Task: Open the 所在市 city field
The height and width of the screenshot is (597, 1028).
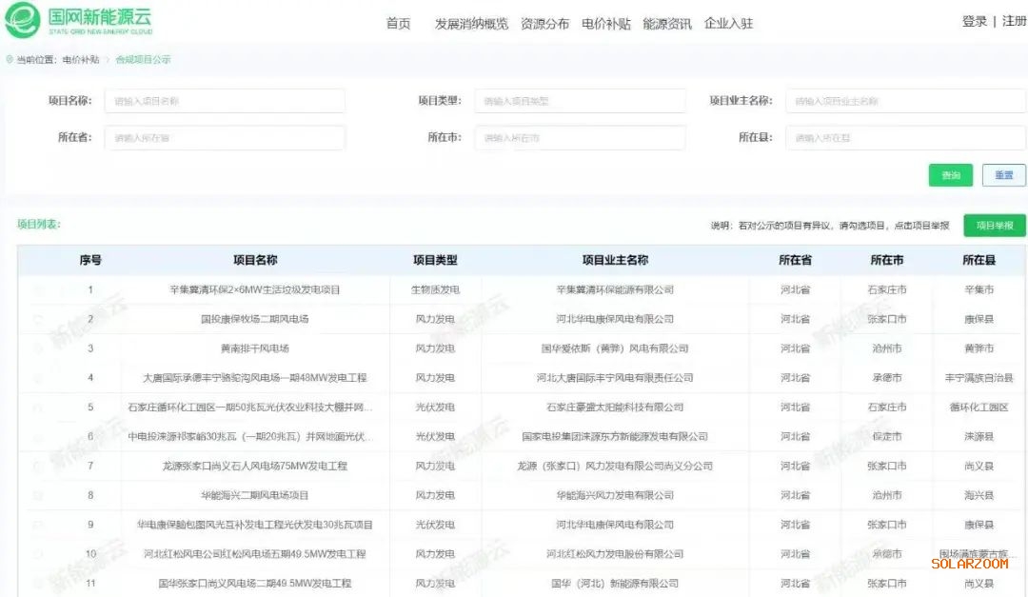Action: pos(579,138)
